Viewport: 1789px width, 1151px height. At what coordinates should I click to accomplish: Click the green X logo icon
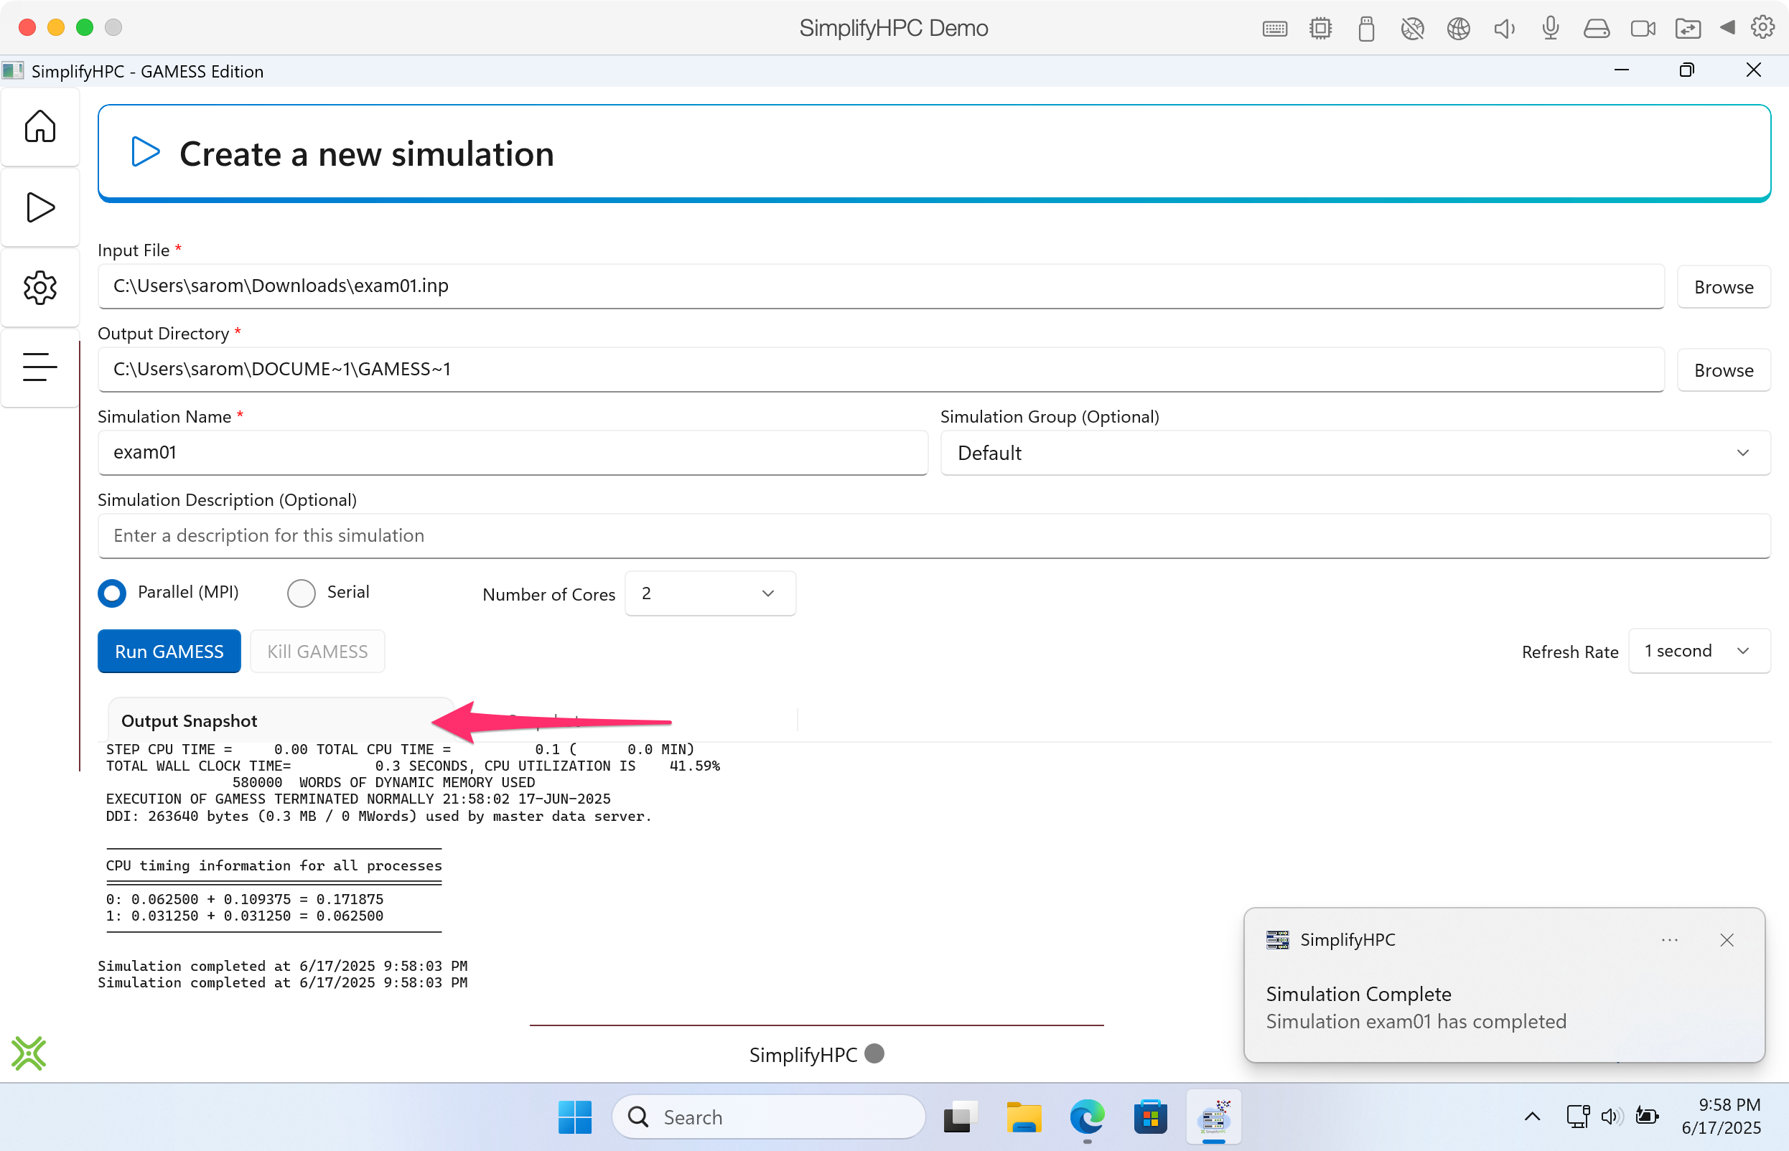coord(29,1053)
